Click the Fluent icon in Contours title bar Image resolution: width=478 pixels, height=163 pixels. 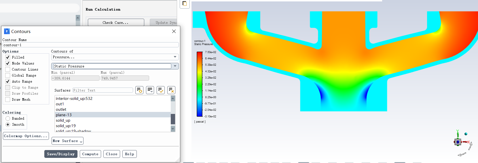pyautogui.click(x=7, y=31)
